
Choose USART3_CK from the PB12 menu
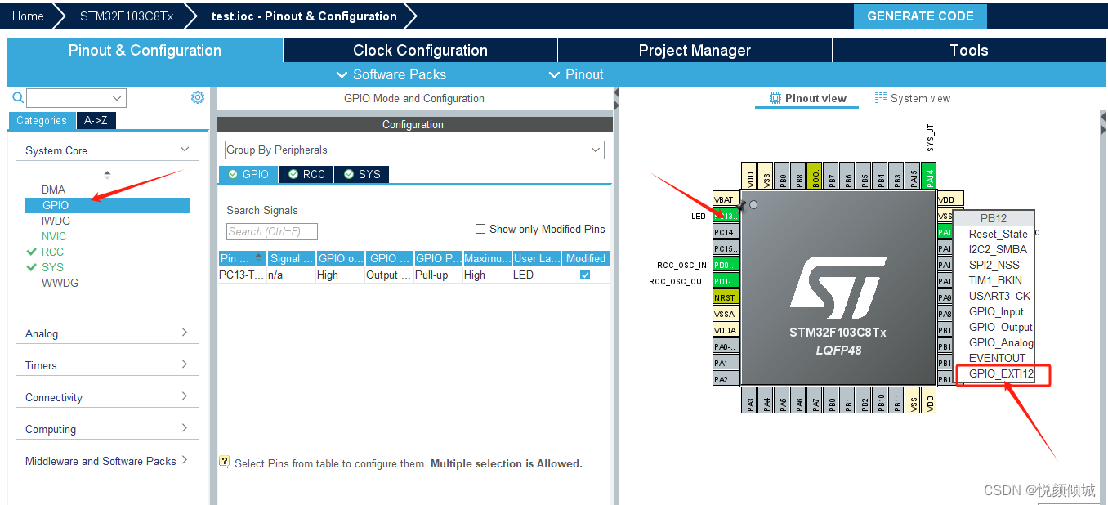999,296
